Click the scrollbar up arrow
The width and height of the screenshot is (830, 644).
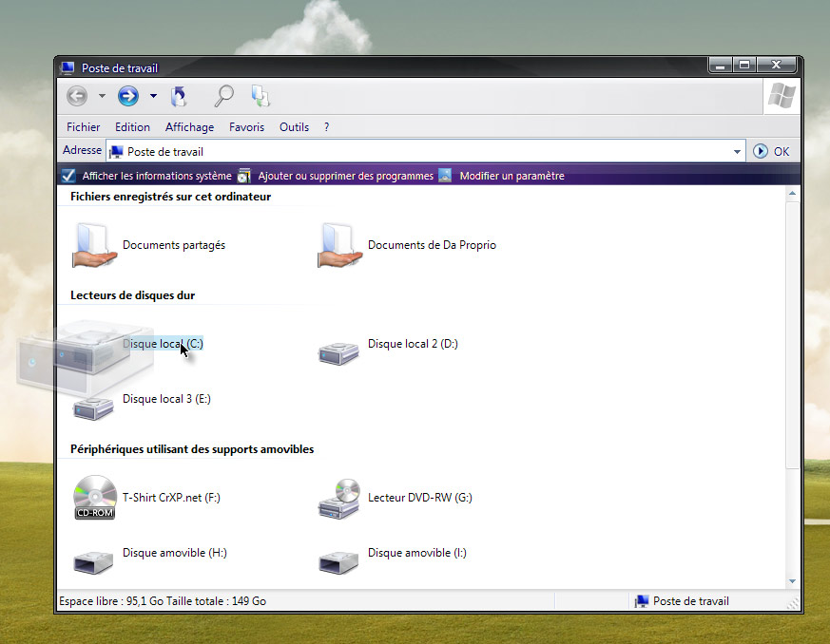(792, 193)
